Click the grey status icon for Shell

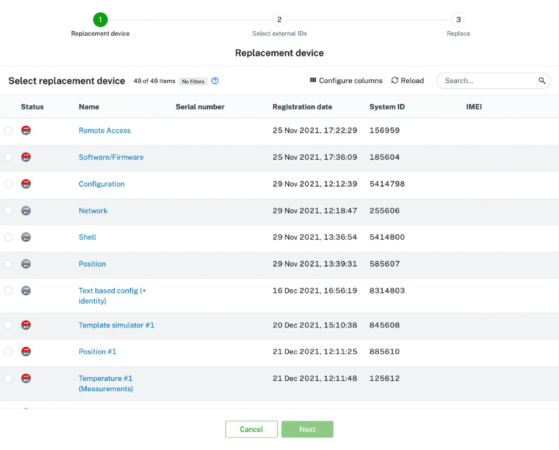[26, 237]
